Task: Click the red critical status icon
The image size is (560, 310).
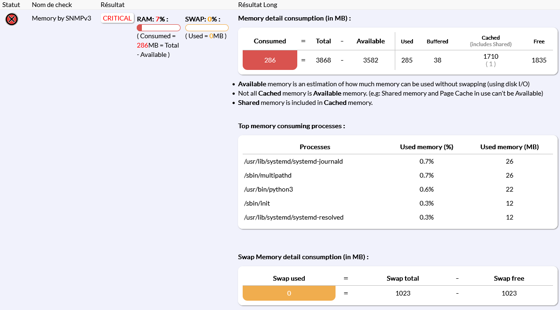Action: pos(12,19)
